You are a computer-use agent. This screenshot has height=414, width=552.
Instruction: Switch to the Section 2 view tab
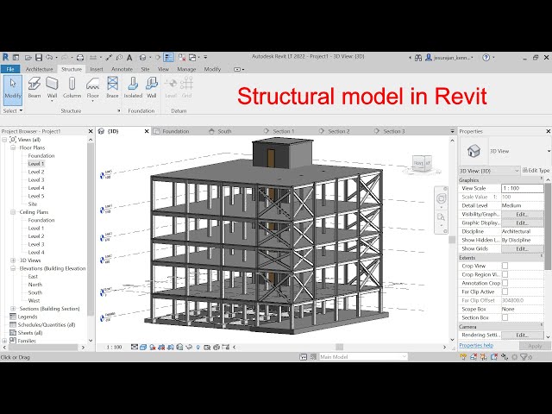[339, 131]
